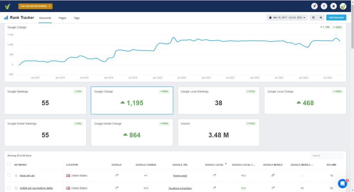Switch to the Pages tab
The image size is (354, 192).
[63, 18]
